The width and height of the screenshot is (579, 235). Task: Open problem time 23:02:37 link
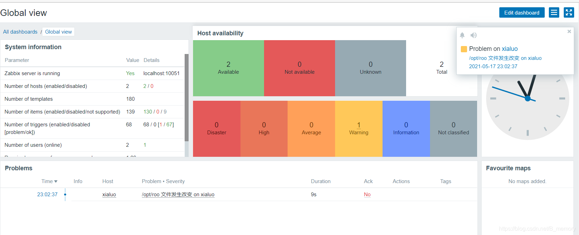pos(47,195)
